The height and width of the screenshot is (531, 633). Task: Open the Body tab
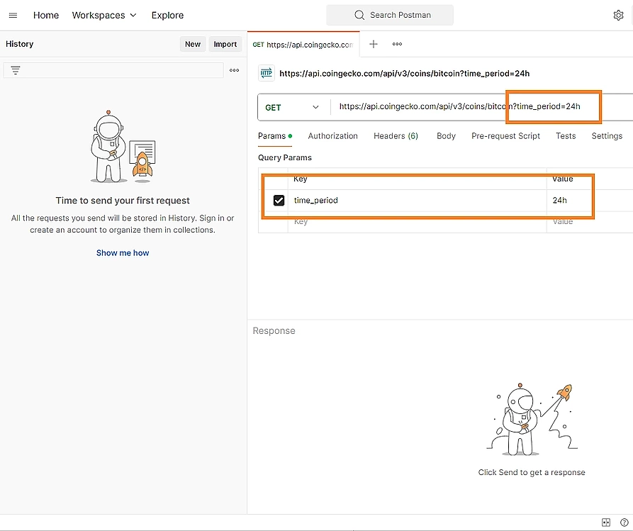pyautogui.click(x=446, y=136)
